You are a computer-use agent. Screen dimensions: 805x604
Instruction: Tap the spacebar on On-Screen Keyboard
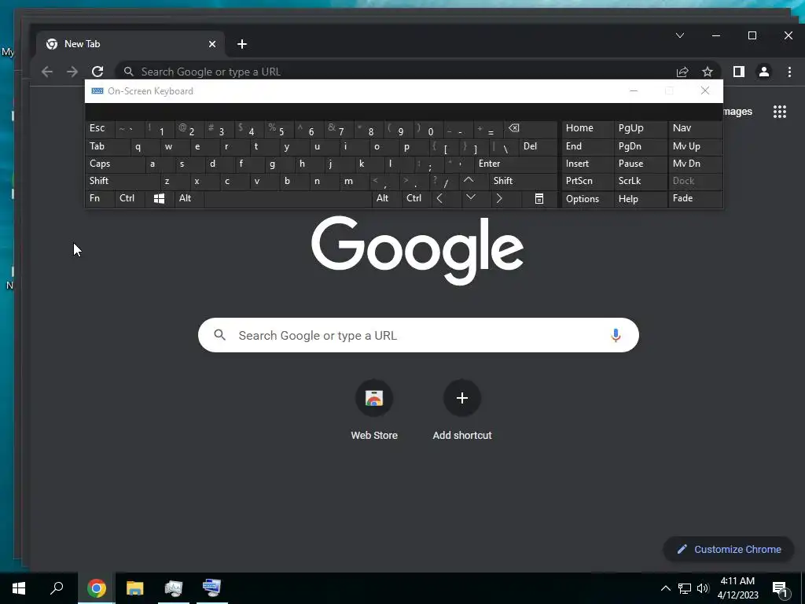click(288, 198)
